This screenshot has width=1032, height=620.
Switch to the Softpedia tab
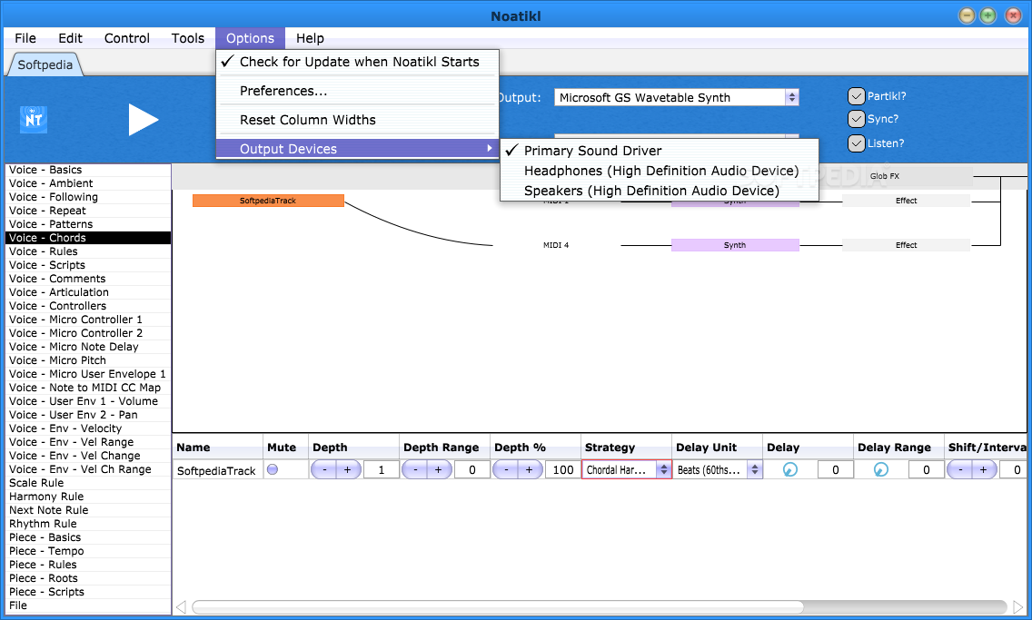coord(45,64)
